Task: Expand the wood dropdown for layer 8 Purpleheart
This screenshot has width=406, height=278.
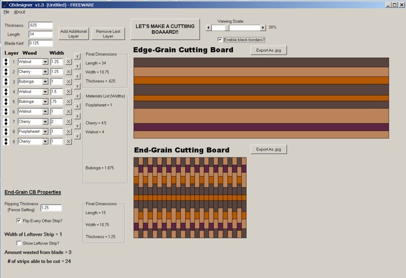Action: (45, 132)
